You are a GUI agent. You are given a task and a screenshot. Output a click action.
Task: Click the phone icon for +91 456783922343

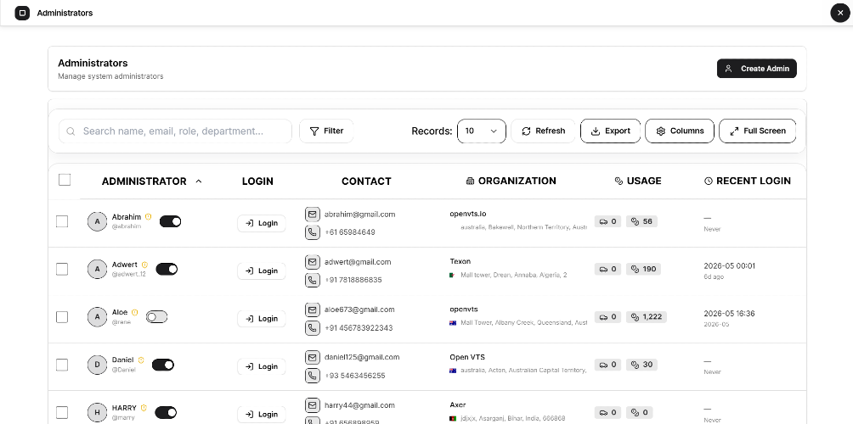pos(313,328)
